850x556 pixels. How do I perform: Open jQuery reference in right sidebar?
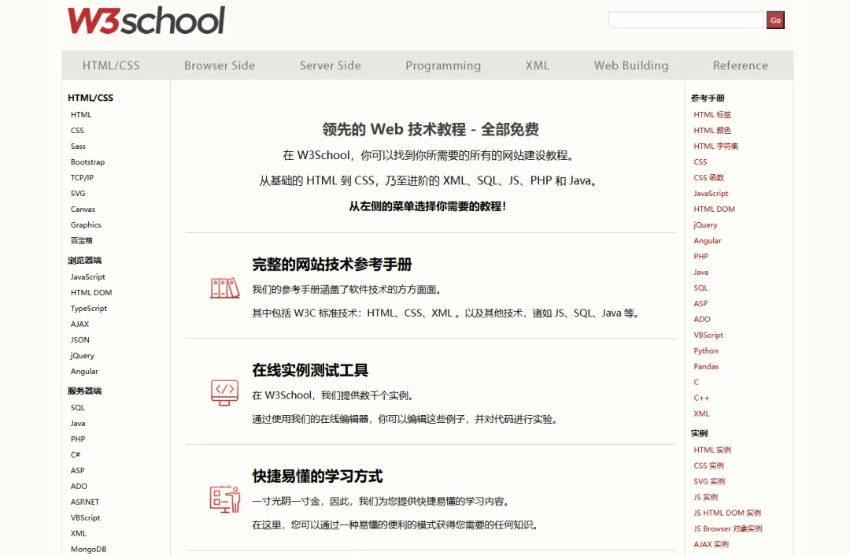click(x=705, y=224)
